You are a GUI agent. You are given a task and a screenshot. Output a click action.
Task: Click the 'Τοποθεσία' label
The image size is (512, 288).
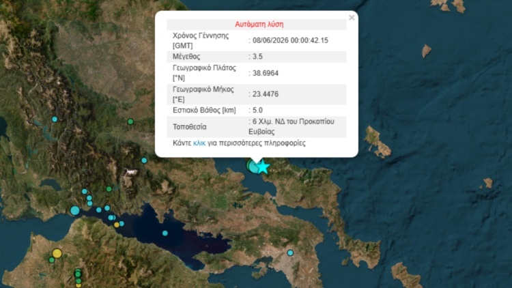pyautogui.click(x=189, y=127)
